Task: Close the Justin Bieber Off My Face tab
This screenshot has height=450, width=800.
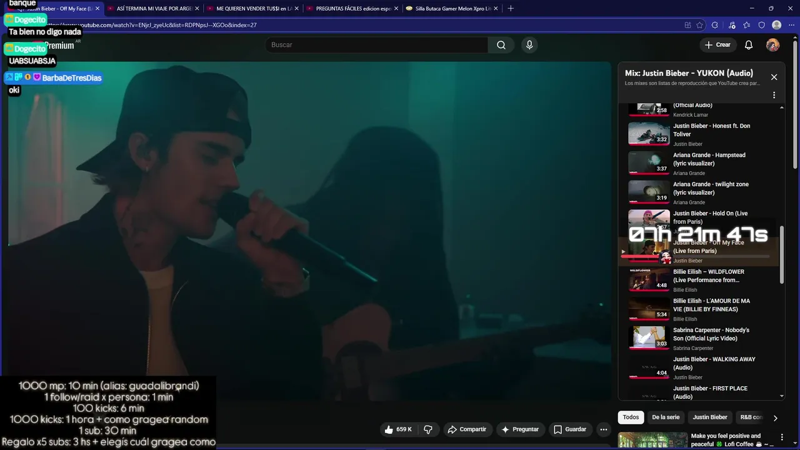Action: click(97, 9)
